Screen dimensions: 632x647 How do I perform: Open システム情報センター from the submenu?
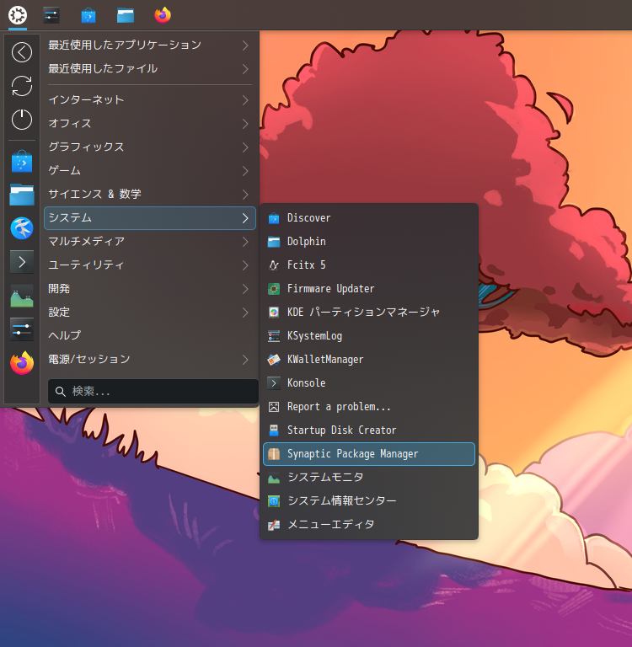(369, 501)
